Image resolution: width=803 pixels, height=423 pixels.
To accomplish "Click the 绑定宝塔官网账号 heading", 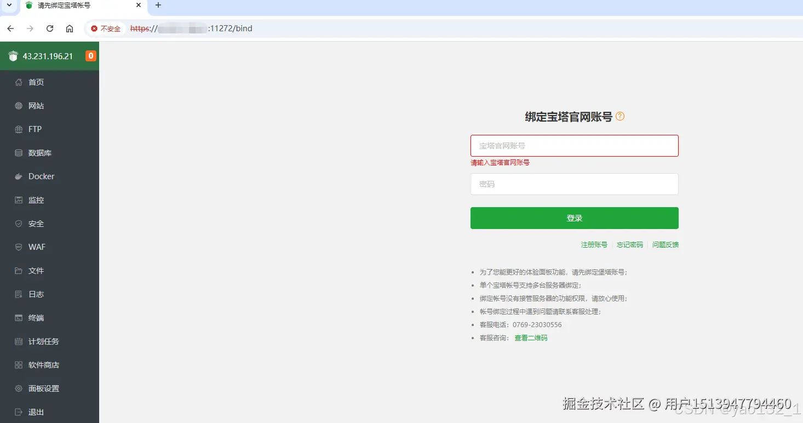I will pyautogui.click(x=569, y=117).
